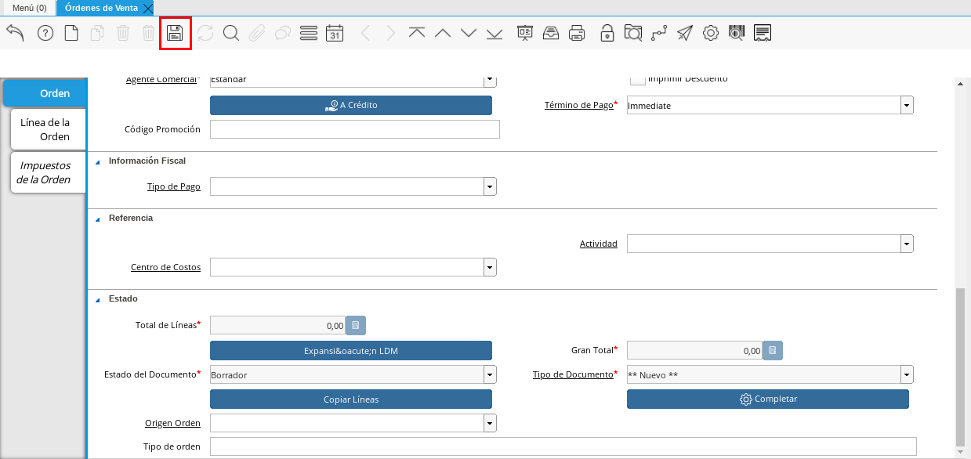Image resolution: width=971 pixels, height=459 pixels.
Task: Click the print printer icon
Action: (x=577, y=33)
